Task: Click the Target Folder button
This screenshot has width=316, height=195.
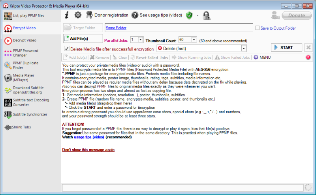Action: (83, 28)
